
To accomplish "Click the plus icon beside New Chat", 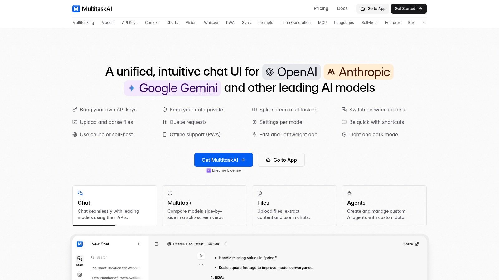I will tap(139, 244).
